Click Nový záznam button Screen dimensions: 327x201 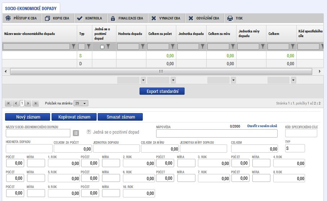point(27,117)
